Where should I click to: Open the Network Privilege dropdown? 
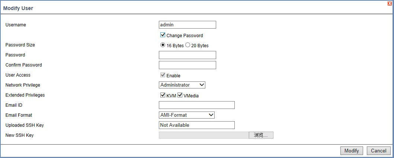coord(182,85)
